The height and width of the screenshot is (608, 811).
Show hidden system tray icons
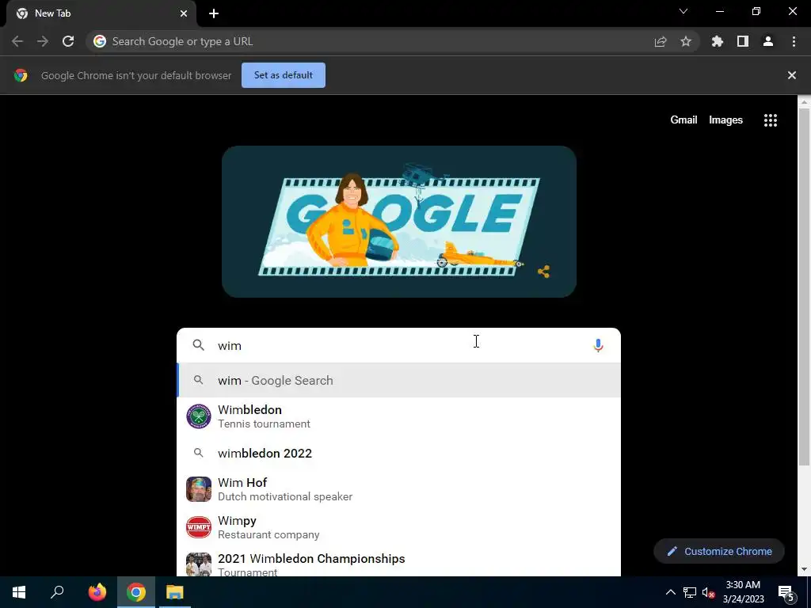670,592
